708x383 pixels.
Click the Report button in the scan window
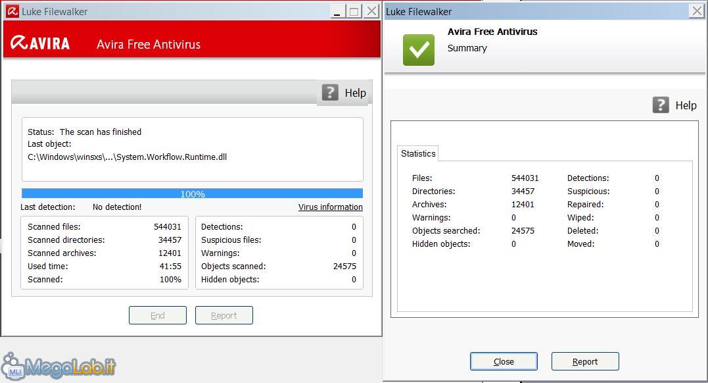click(x=224, y=315)
